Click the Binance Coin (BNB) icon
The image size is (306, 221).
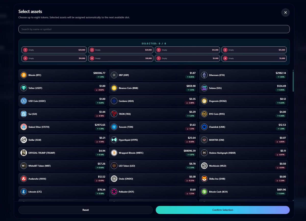[x=114, y=88]
